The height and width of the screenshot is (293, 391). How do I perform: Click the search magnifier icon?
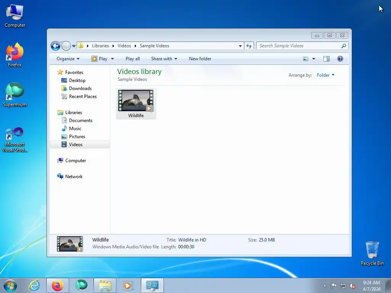[344, 46]
